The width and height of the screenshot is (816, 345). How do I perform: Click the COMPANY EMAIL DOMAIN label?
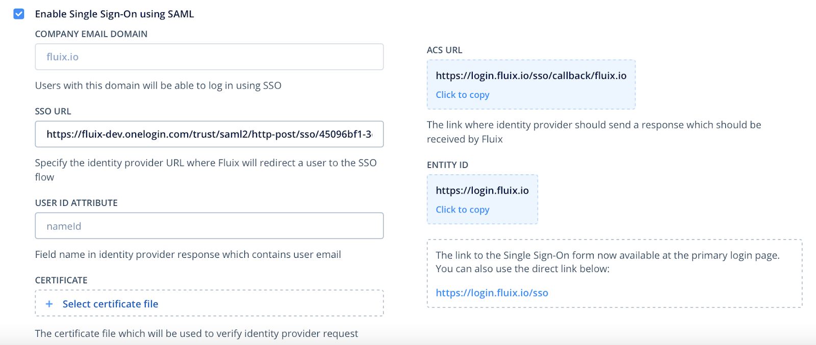91,34
